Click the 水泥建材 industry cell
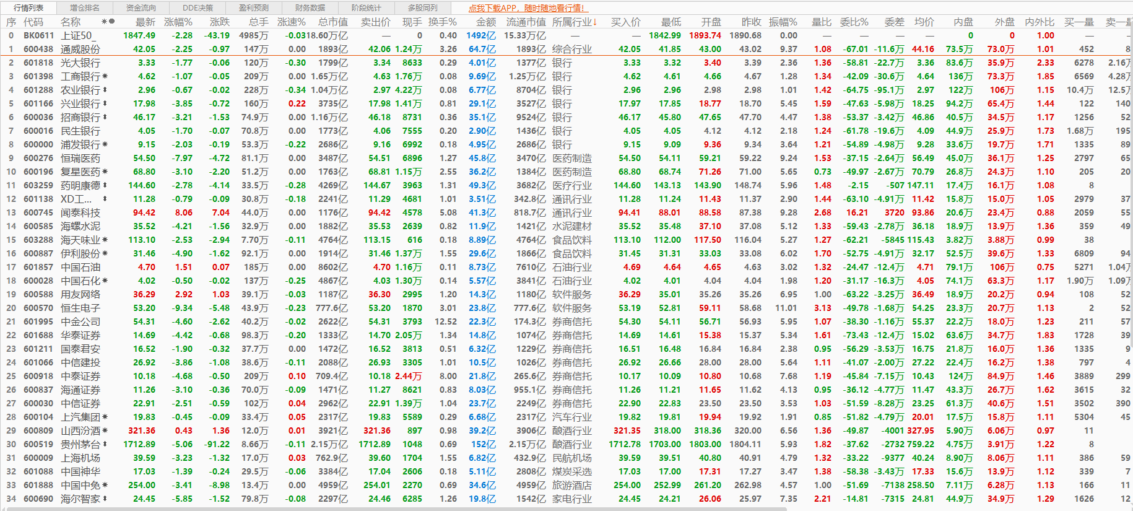 pyautogui.click(x=572, y=226)
